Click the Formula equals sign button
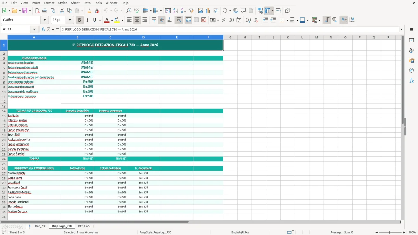Screen dimensions: 418x235 coord(57,30)
